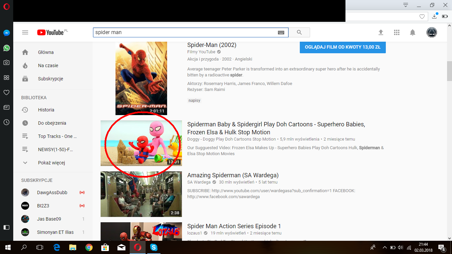Open the Spider-Man (2002) title link

tap(212, 45)
